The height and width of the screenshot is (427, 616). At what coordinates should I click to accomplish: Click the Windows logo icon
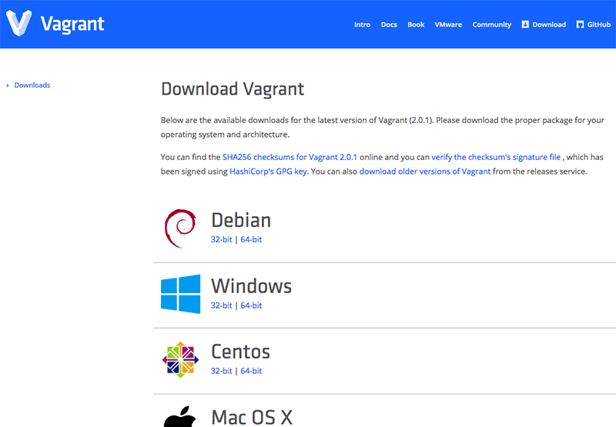pos(180,294)
